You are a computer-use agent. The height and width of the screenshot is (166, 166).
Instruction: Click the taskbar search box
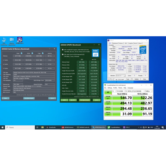coord(20,127)
